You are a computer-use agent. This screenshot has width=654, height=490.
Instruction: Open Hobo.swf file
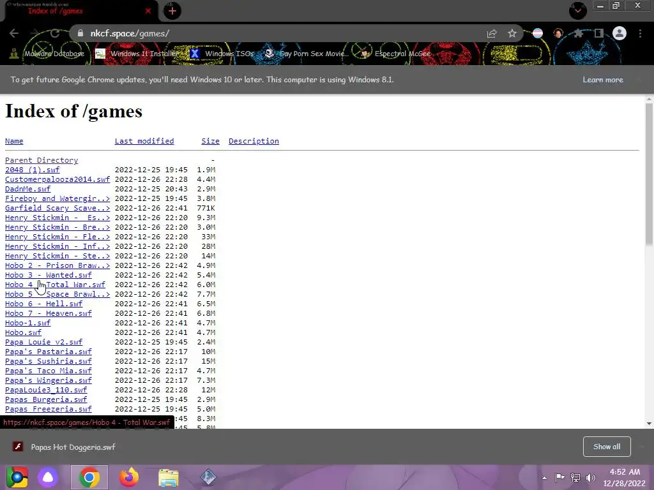pyautogui.click(x=24, y=333)
